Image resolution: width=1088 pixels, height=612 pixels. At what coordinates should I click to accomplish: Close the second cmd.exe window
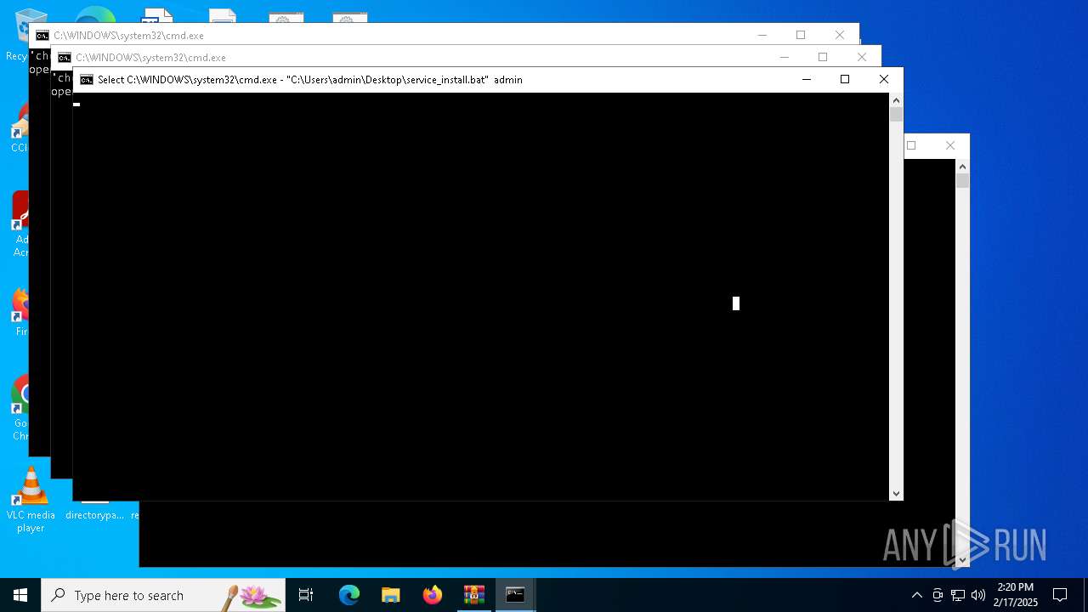(862, 57)
